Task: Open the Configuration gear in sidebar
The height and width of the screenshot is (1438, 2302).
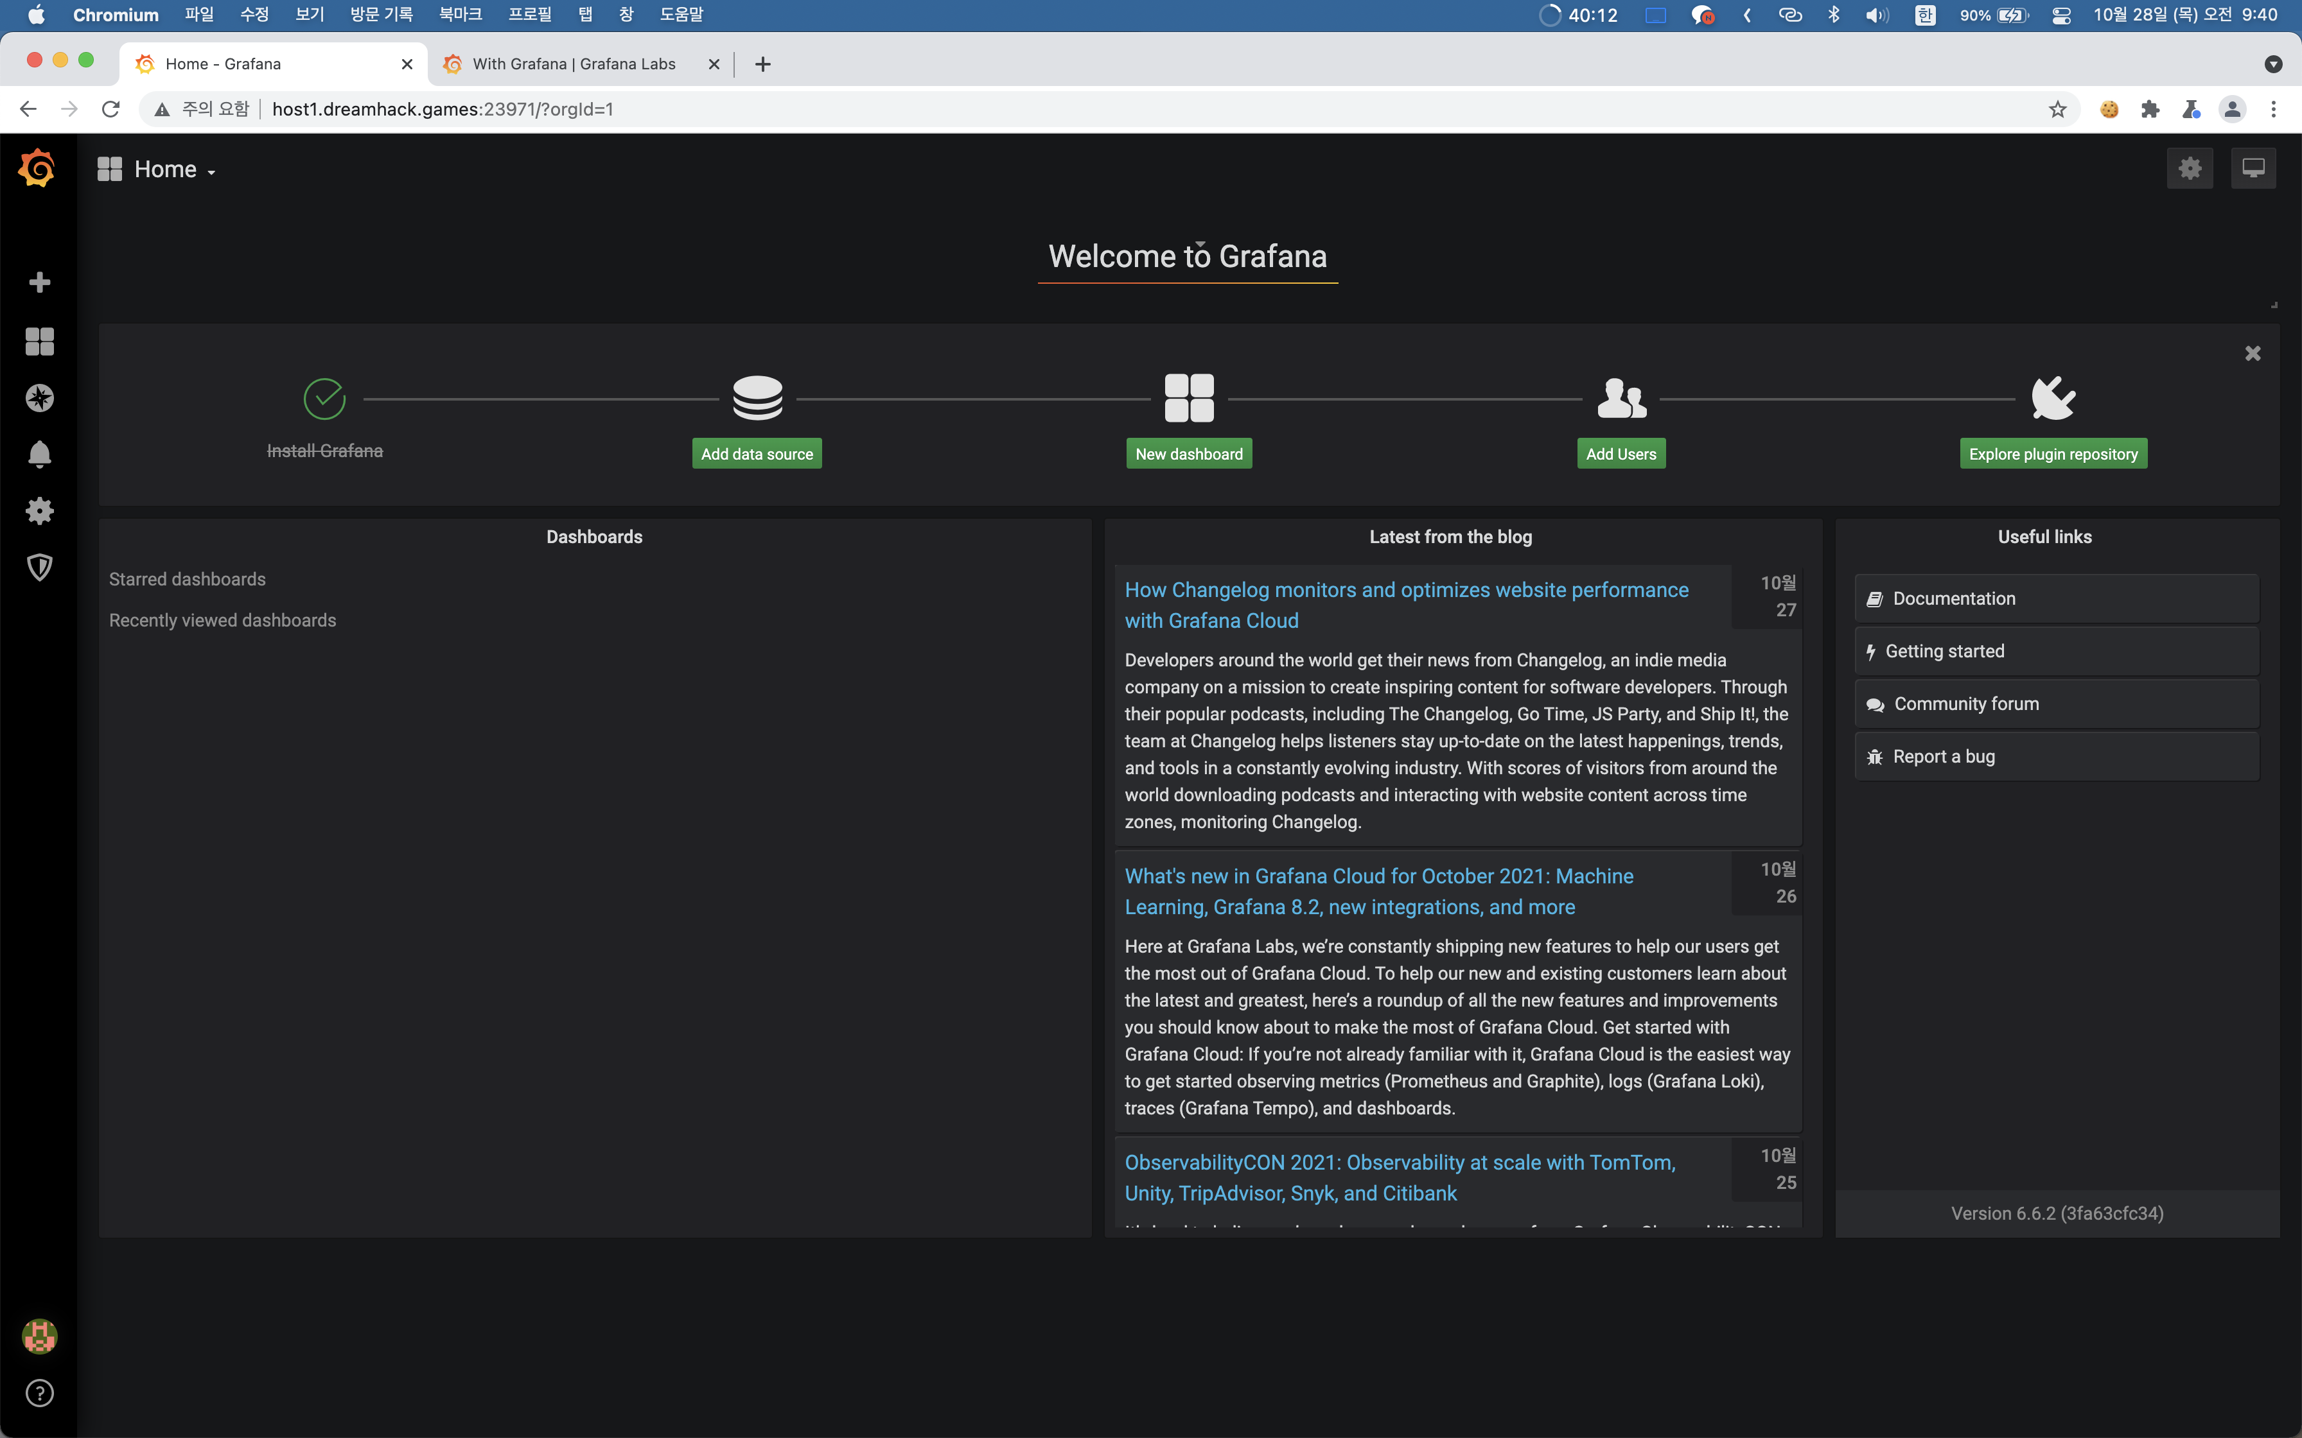Action: point(39,511)
